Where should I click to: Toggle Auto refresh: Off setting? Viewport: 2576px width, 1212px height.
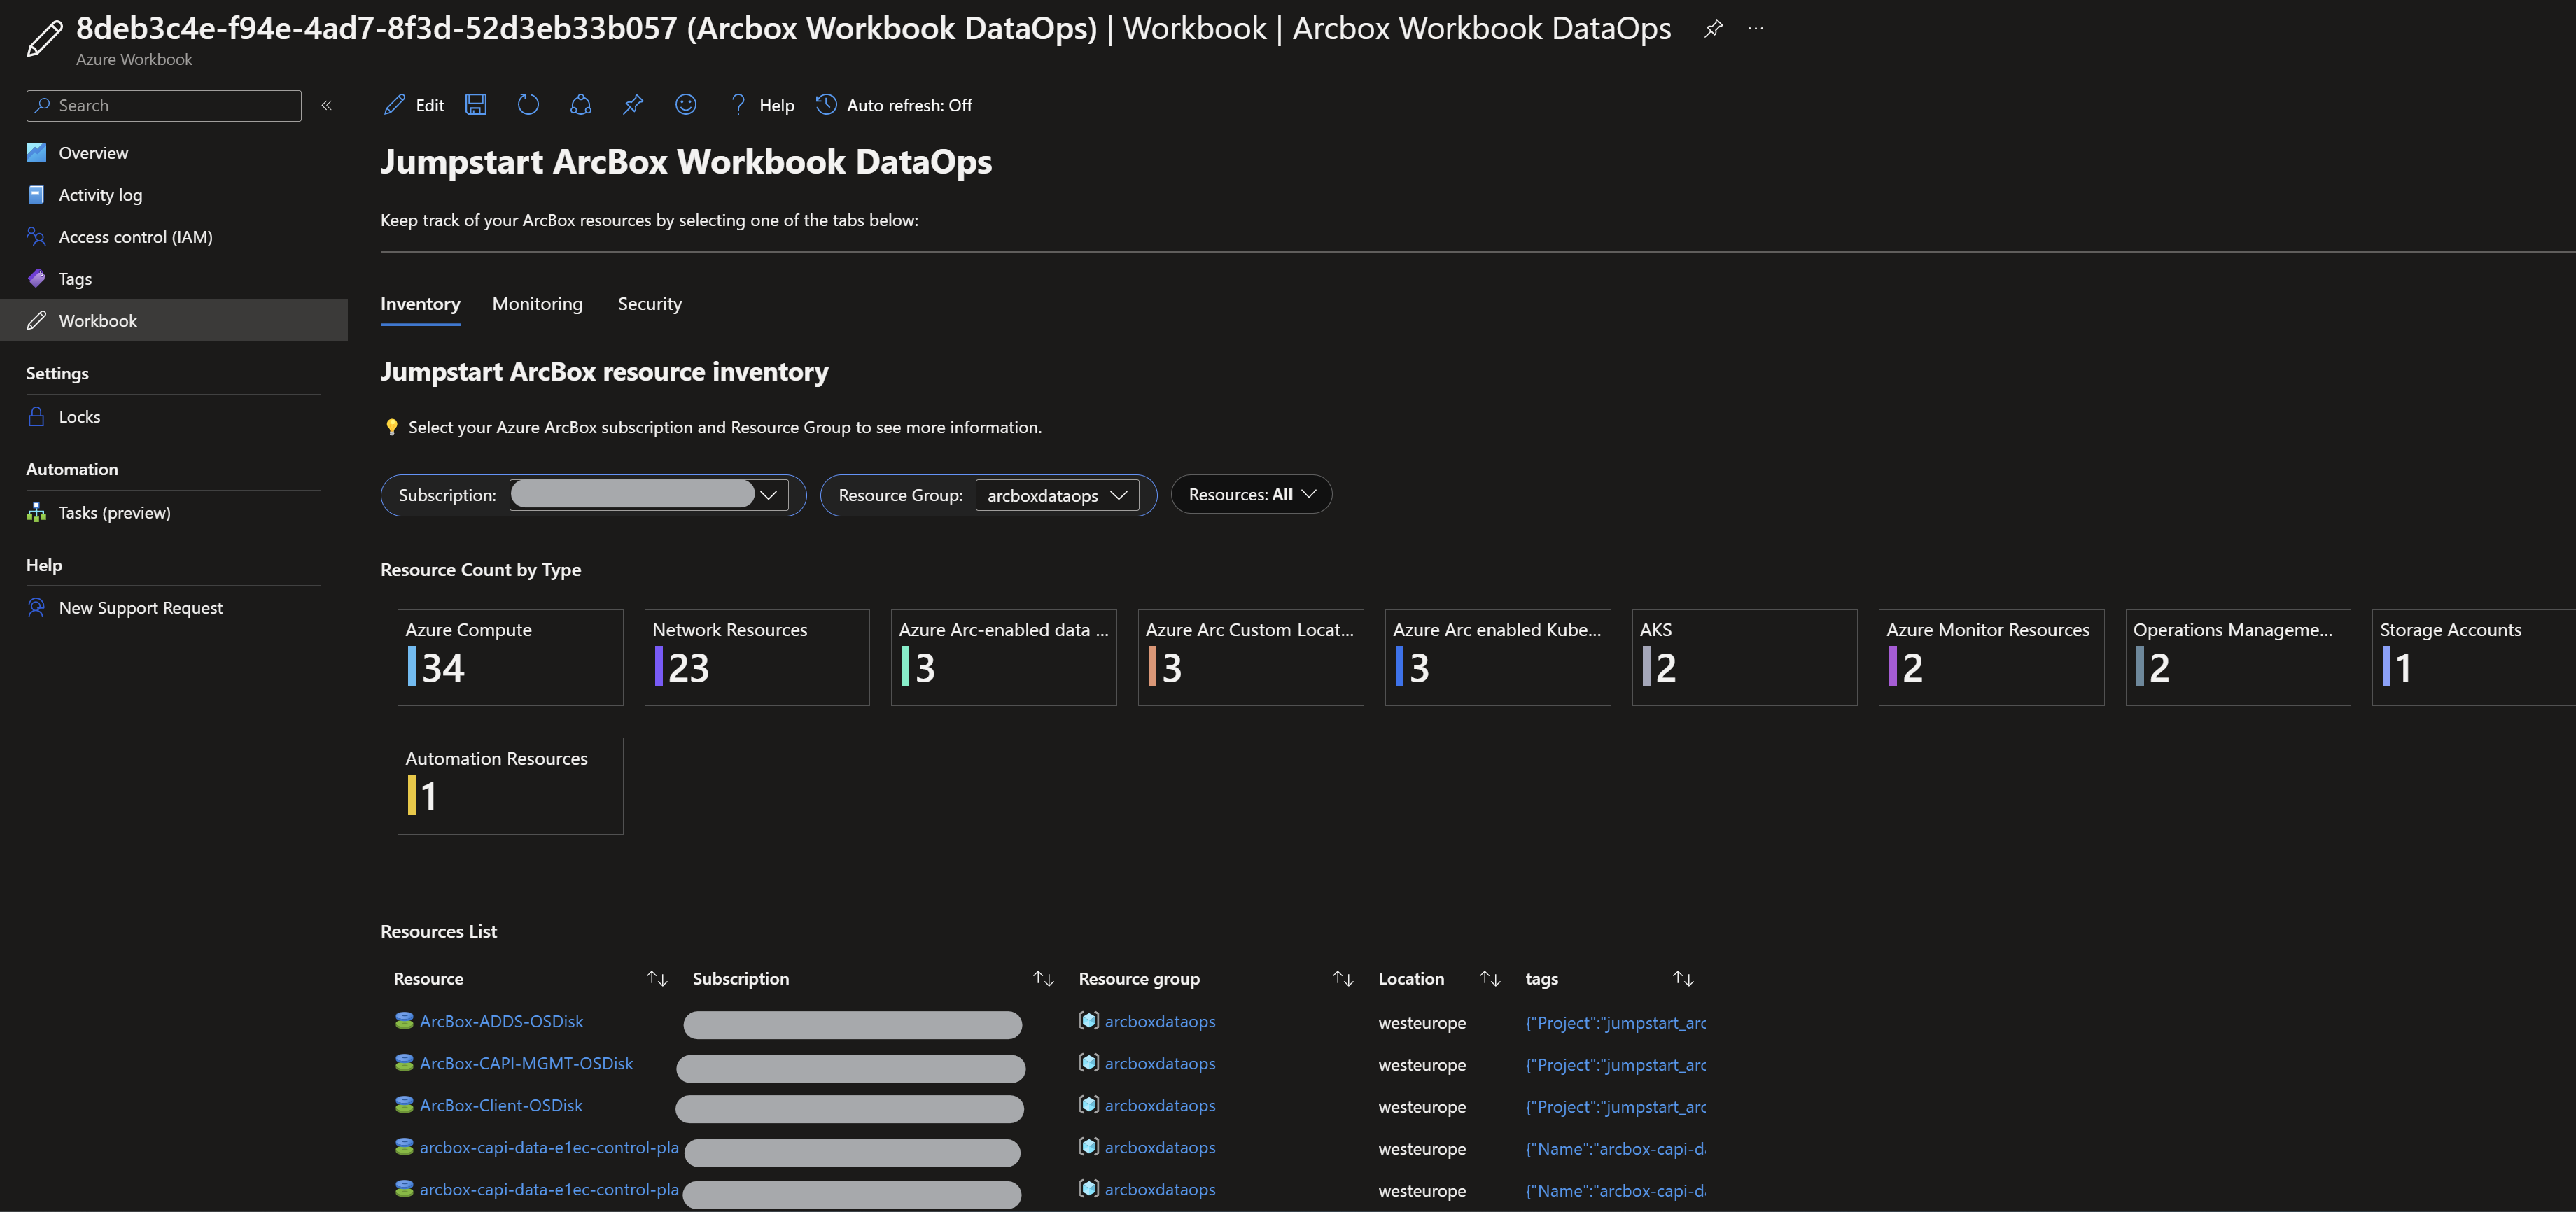click(x=894, y=105)
